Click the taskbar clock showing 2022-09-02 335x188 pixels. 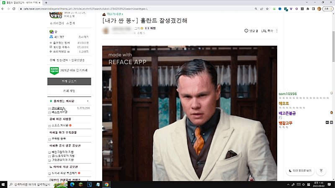click(x=319, y=184)
